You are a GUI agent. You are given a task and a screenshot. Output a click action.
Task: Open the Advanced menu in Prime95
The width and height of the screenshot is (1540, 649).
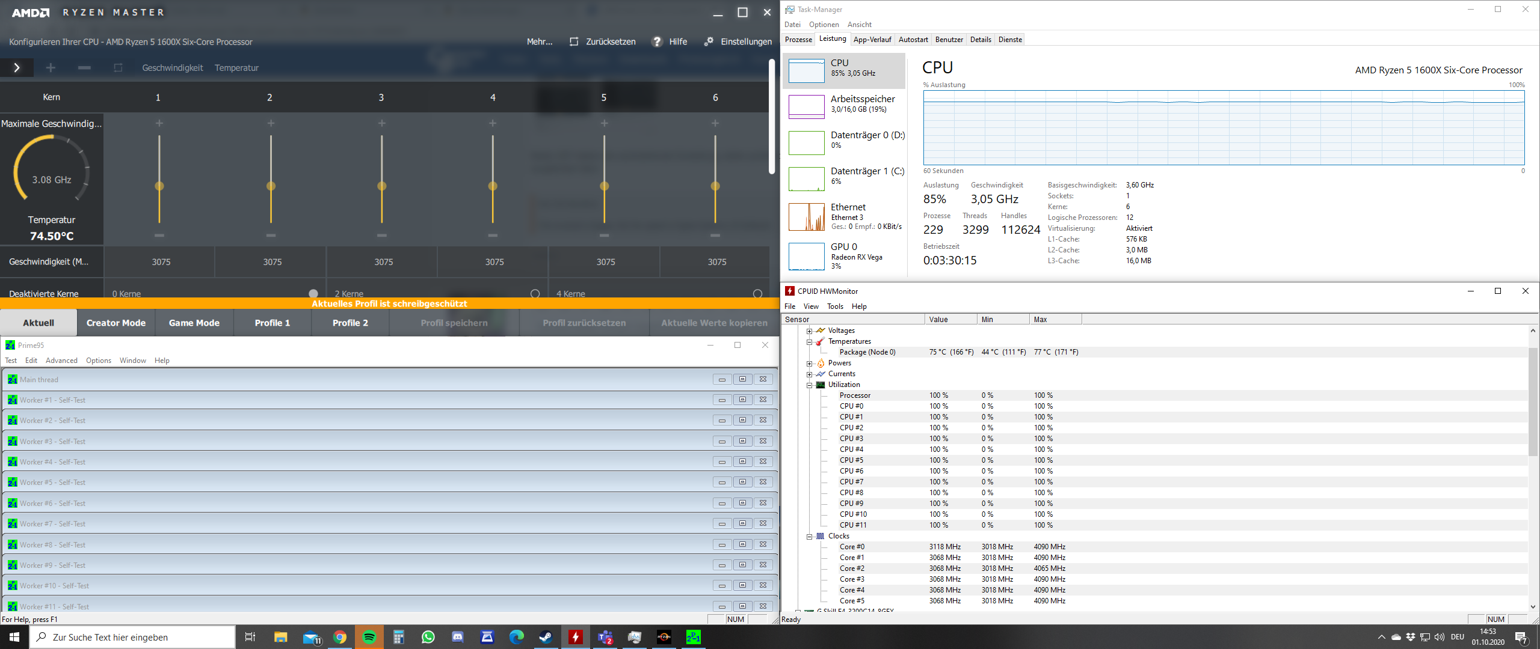[x=61, y=361]
